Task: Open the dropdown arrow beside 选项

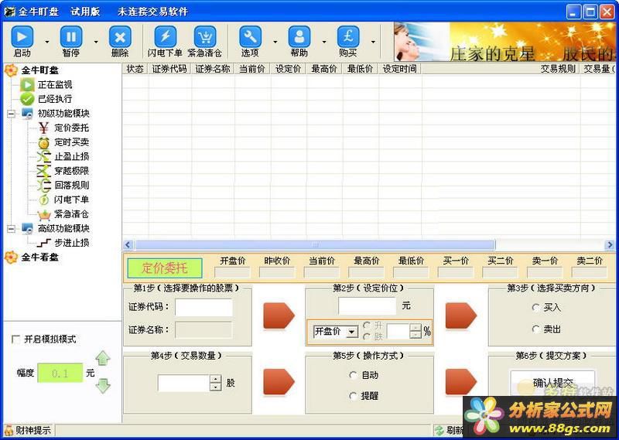Action: (275, 42)
